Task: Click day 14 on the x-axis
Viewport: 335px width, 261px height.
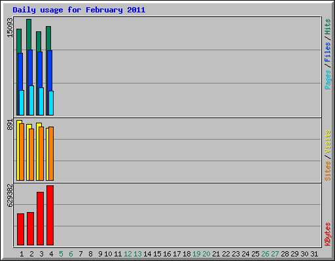Action: click(x=147, y=254)
